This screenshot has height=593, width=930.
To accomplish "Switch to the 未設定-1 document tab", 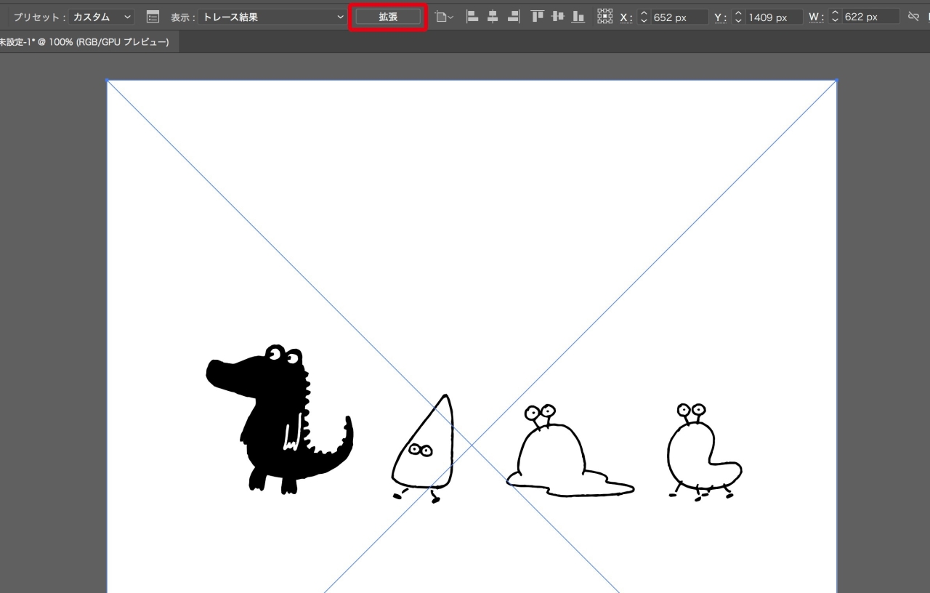I will coord(87,41).
